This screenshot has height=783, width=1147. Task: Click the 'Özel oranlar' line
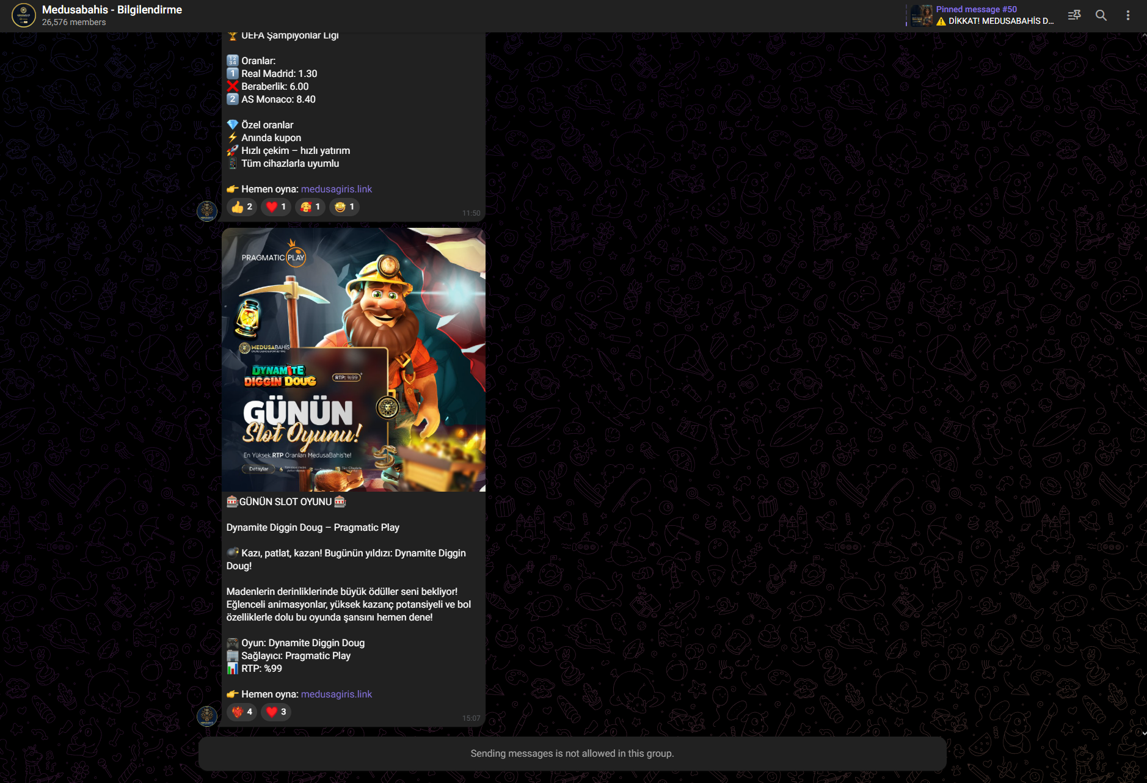tap(260, 125)
